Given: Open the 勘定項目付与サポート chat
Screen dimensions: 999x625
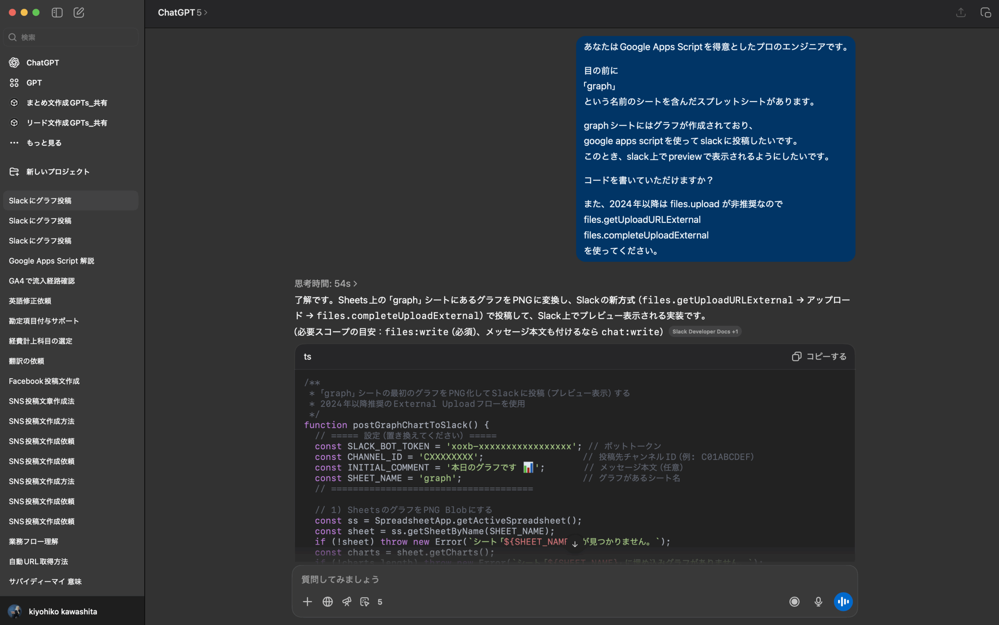Looking at the screenshot, I should [x=71, y=321].
